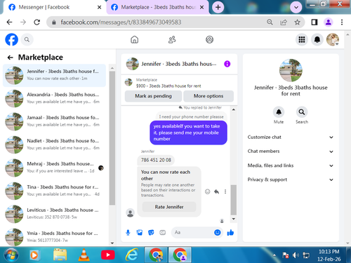
Task: Open Jamaal conversation in the list
Action: pyautogui.click(x=54, y=121)
